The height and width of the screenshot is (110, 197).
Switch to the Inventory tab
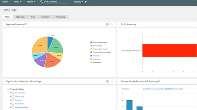click(x=45, y=17)
